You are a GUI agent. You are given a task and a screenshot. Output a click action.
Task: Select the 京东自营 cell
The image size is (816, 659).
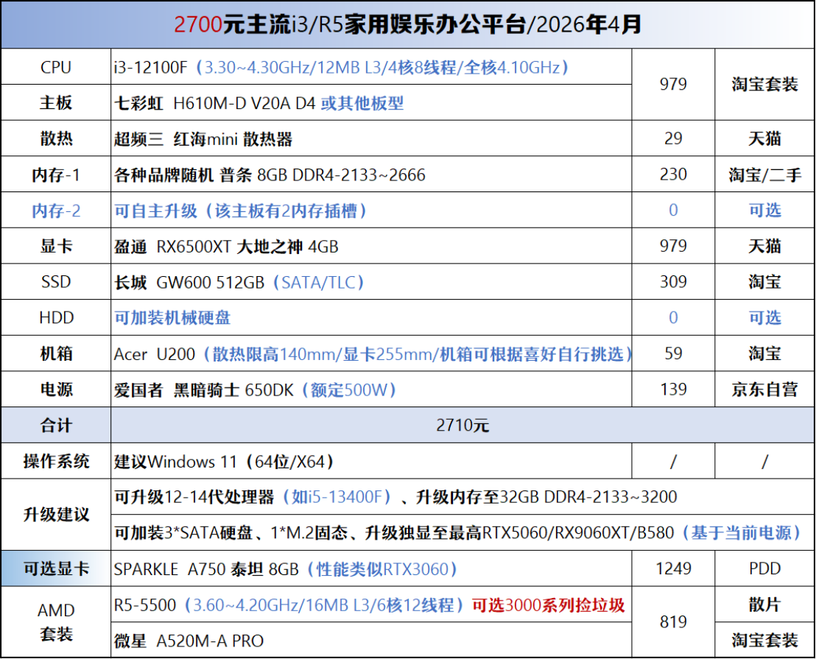pos(764,389)
